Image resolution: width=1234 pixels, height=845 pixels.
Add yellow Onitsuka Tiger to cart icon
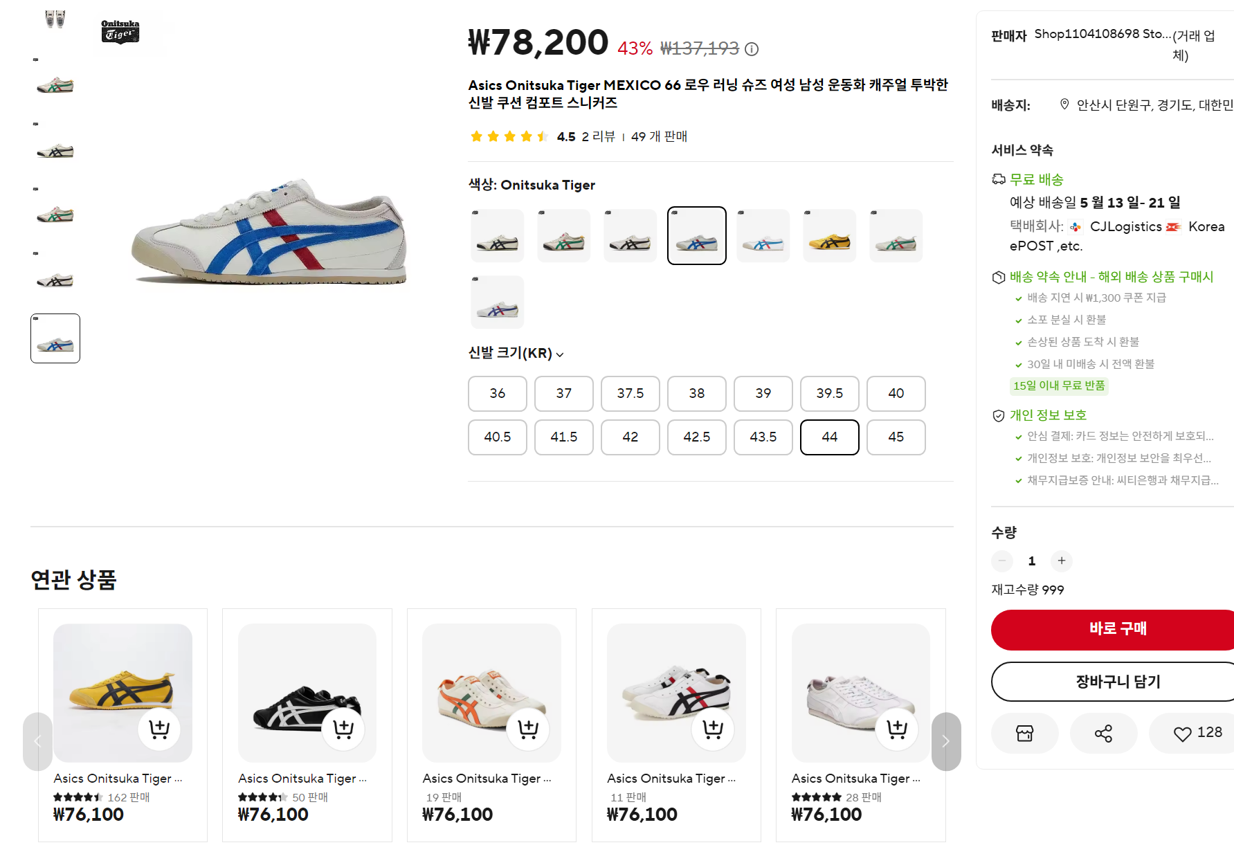(159, 728)
